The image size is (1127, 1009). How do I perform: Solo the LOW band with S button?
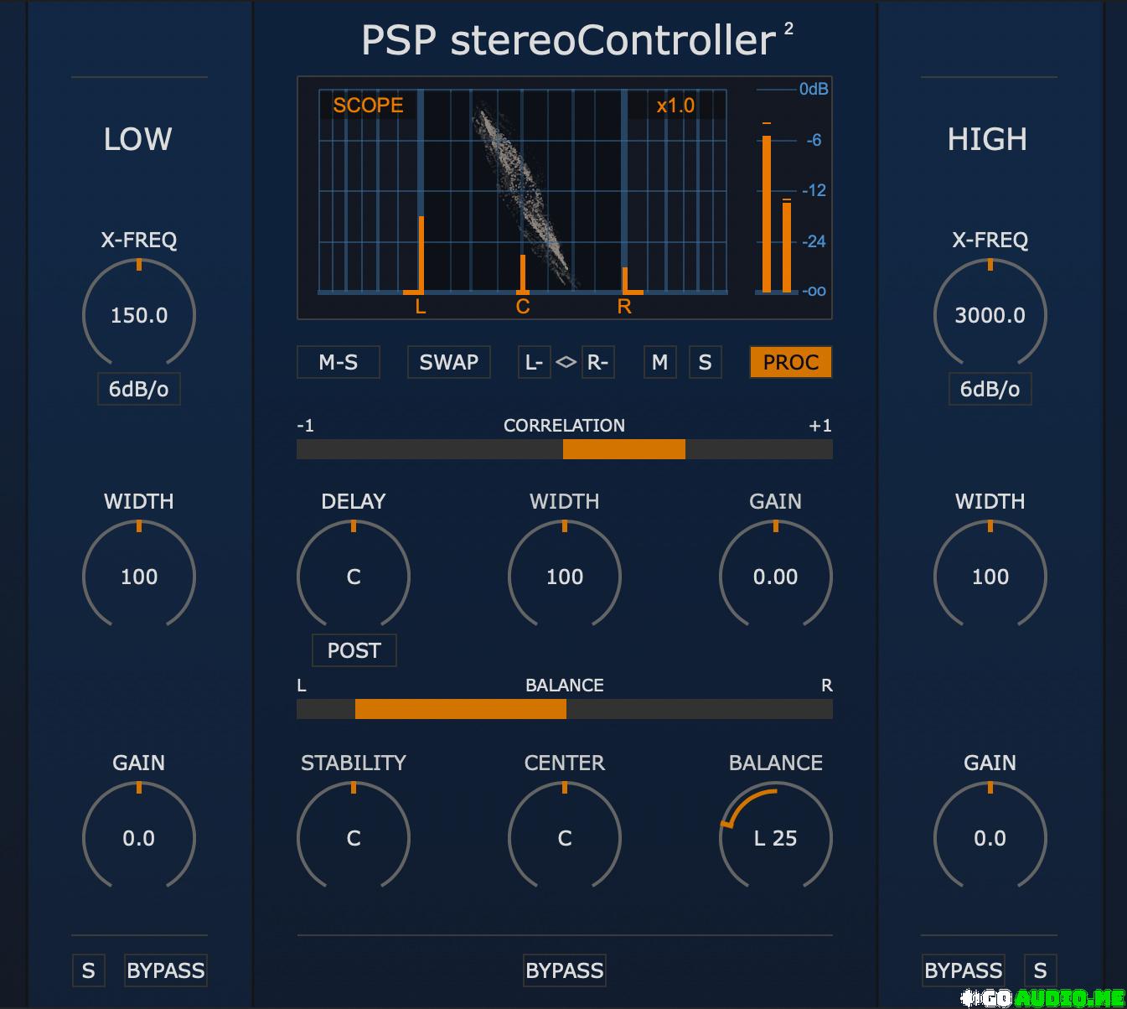pos(88,970)
